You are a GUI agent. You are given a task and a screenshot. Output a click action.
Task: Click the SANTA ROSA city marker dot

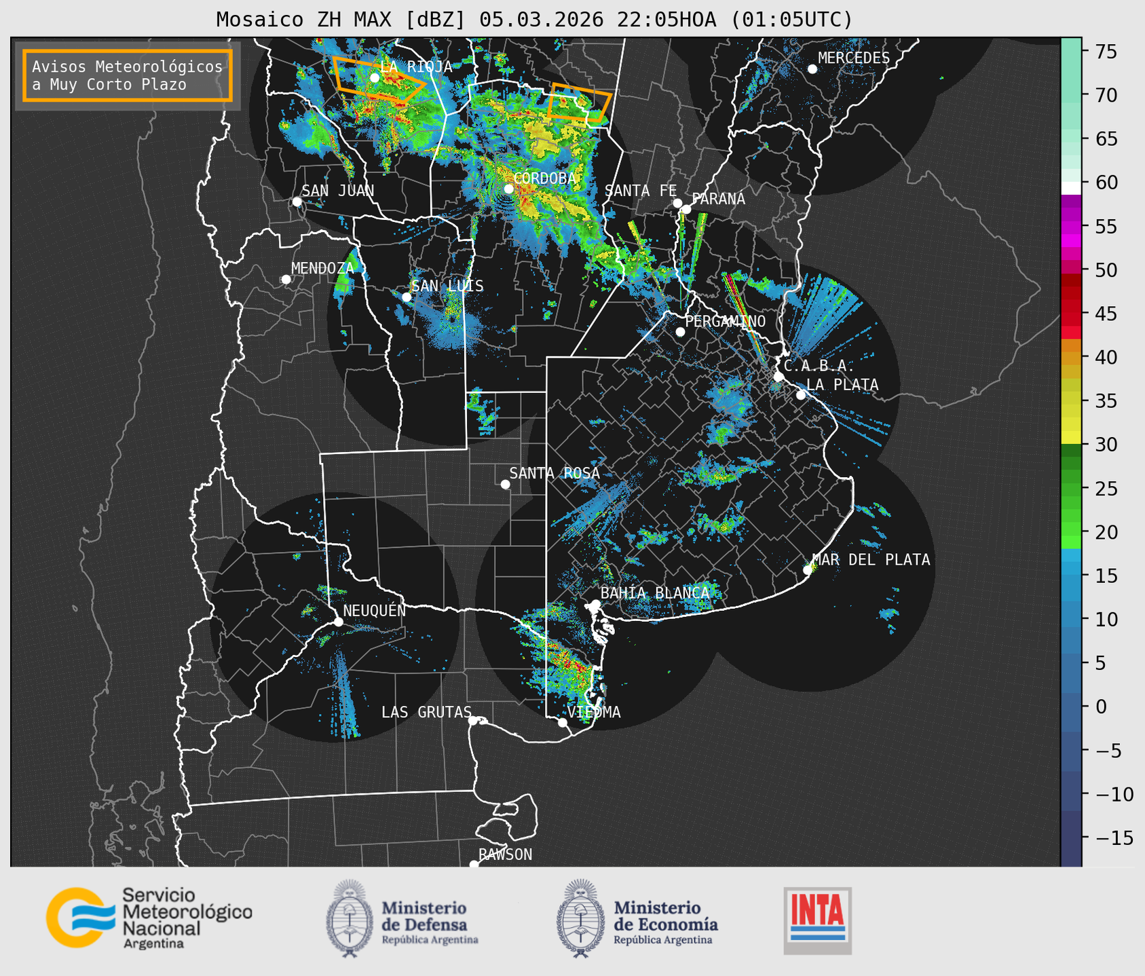point(505,485)
